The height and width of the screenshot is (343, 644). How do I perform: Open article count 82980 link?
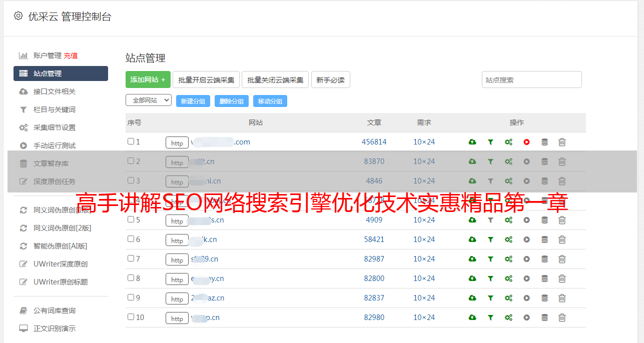point(374,317)
